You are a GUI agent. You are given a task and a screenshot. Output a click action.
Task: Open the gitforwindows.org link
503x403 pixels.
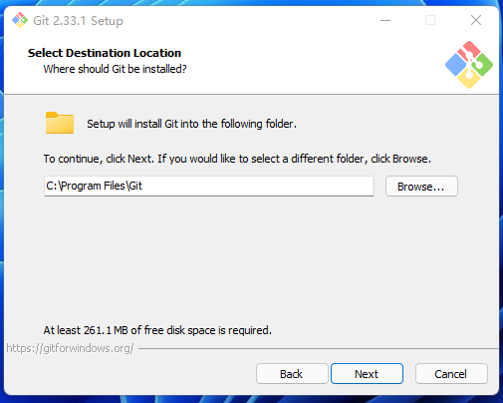[70, 348]
